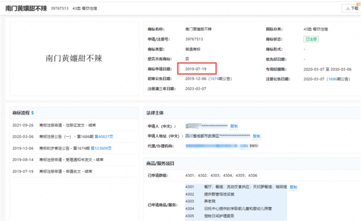Select 注册满三年日期 value 2023-03-07

point(196,89)
